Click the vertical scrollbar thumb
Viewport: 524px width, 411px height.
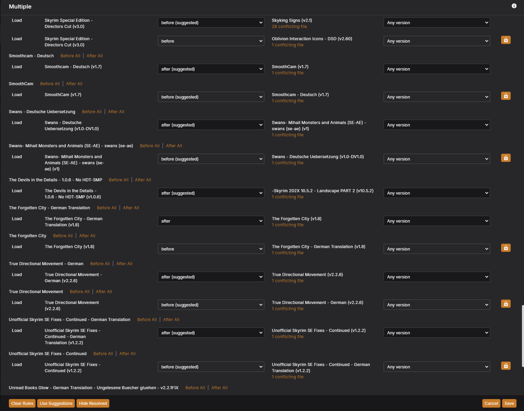(x=522, y=336)
